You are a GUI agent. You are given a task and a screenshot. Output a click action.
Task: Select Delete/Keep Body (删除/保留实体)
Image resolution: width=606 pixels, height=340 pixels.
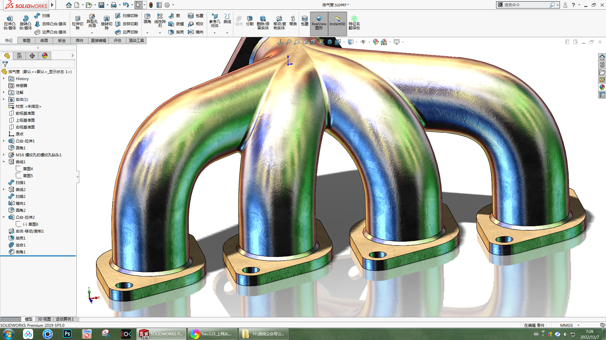pos(263,23)
